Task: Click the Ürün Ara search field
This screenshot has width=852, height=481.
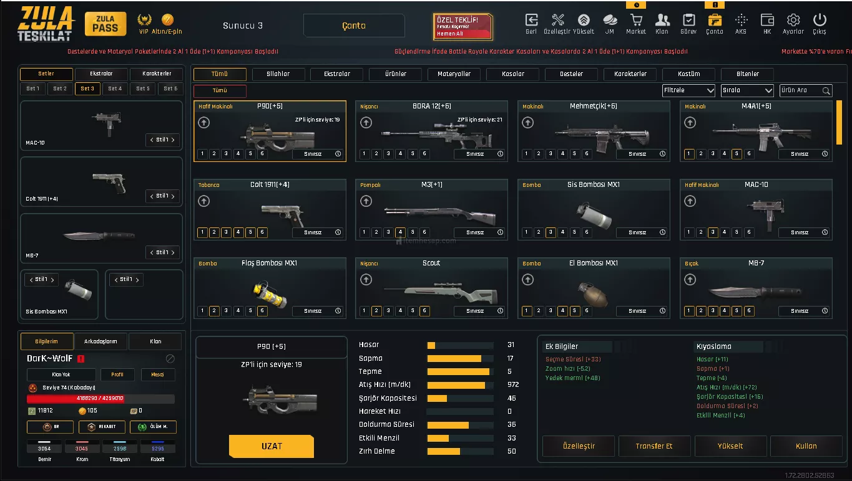Action: 800,90
